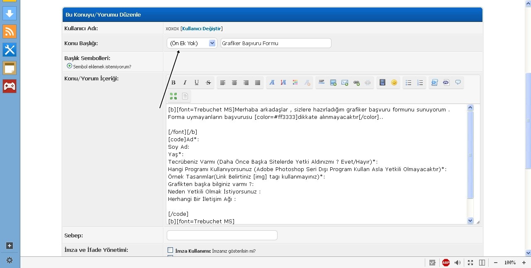531x268 pixels.
Task: Open the (Ön Ek Yok) prefix dropdown
Action: tap(192, 43)
